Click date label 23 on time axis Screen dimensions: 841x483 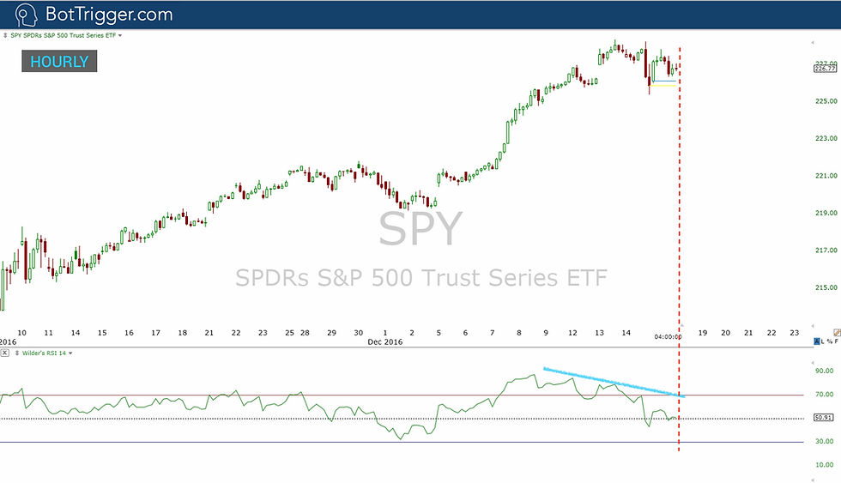point(795,333)
